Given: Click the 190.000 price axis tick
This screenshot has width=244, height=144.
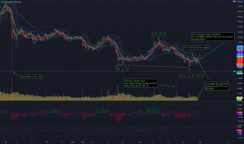Looking at the screenshot, I should click(240, 17).
